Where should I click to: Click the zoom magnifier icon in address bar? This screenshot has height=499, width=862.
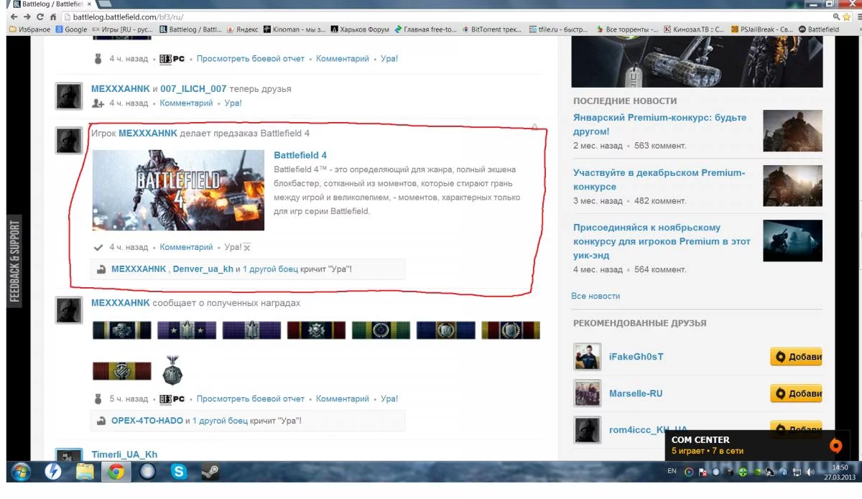(x=836, y=17)
